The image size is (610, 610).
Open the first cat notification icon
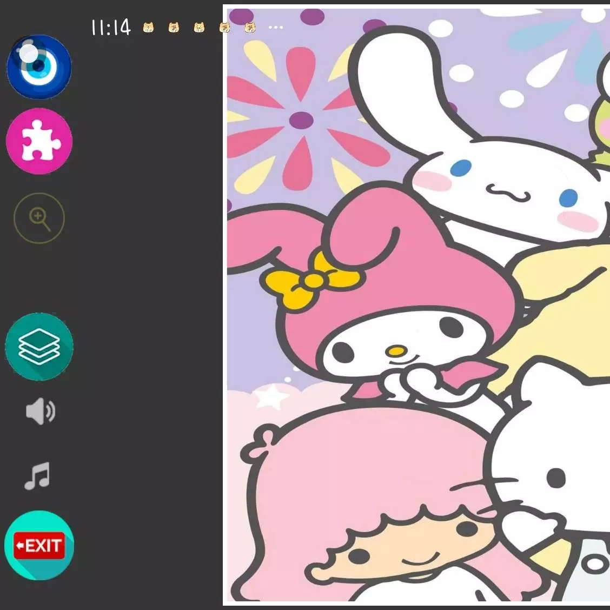click(x=148, y=27)
